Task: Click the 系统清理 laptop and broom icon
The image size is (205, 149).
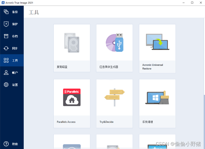Action: [x=157, y=97]
